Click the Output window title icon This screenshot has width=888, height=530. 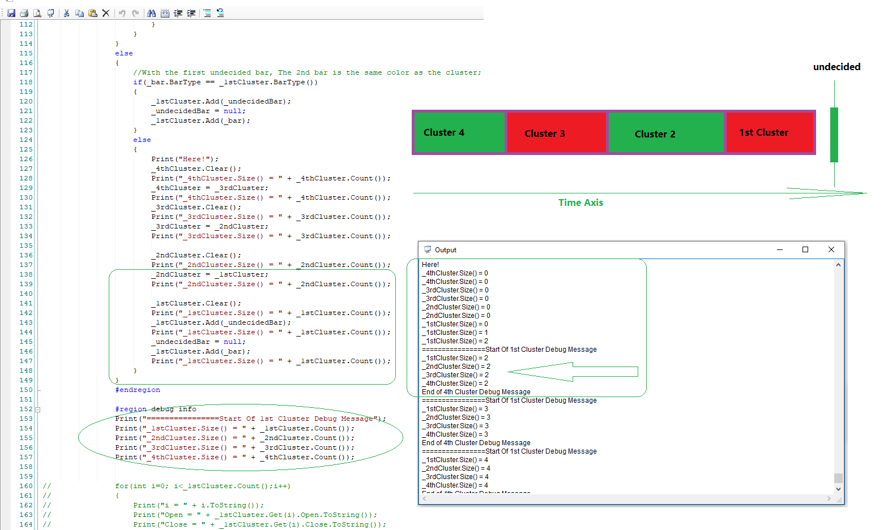[428, 249]
